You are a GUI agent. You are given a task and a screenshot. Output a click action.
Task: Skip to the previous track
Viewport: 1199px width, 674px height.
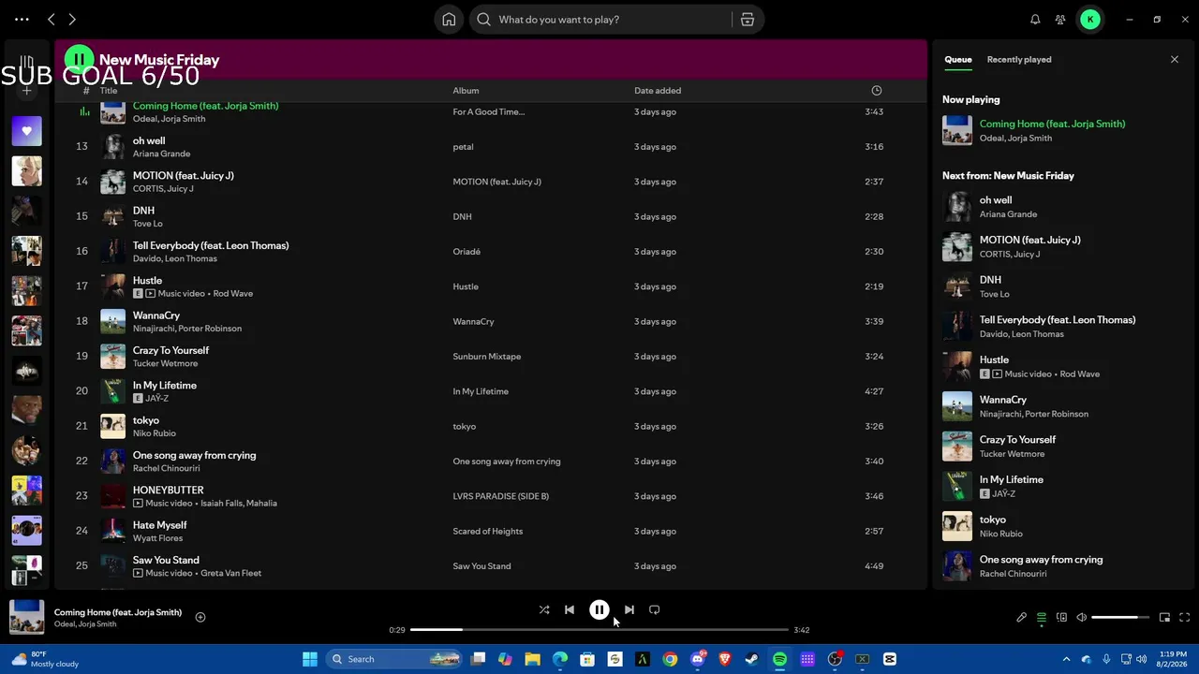pos(570,609)
